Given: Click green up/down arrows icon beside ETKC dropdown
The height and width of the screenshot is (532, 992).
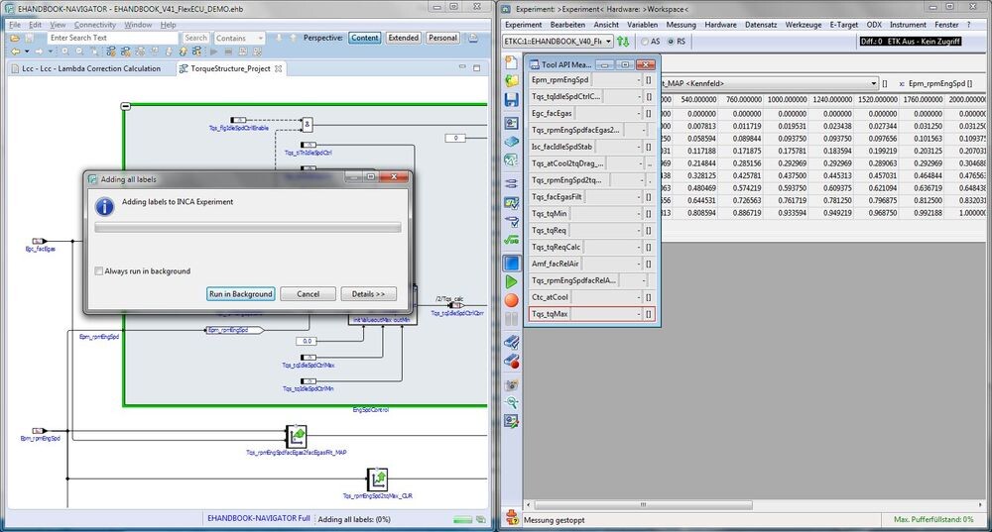Looking at the screenshot, I should click(x=623, y=42).
